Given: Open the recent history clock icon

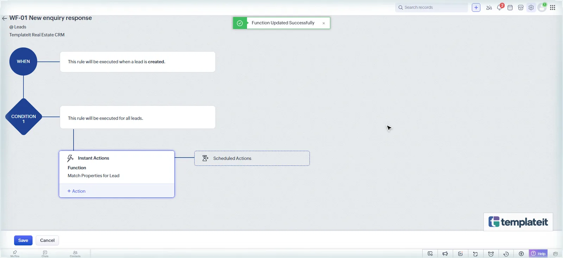Looking at the screenshot, I should pyautogui.click(x=506, y=254).
